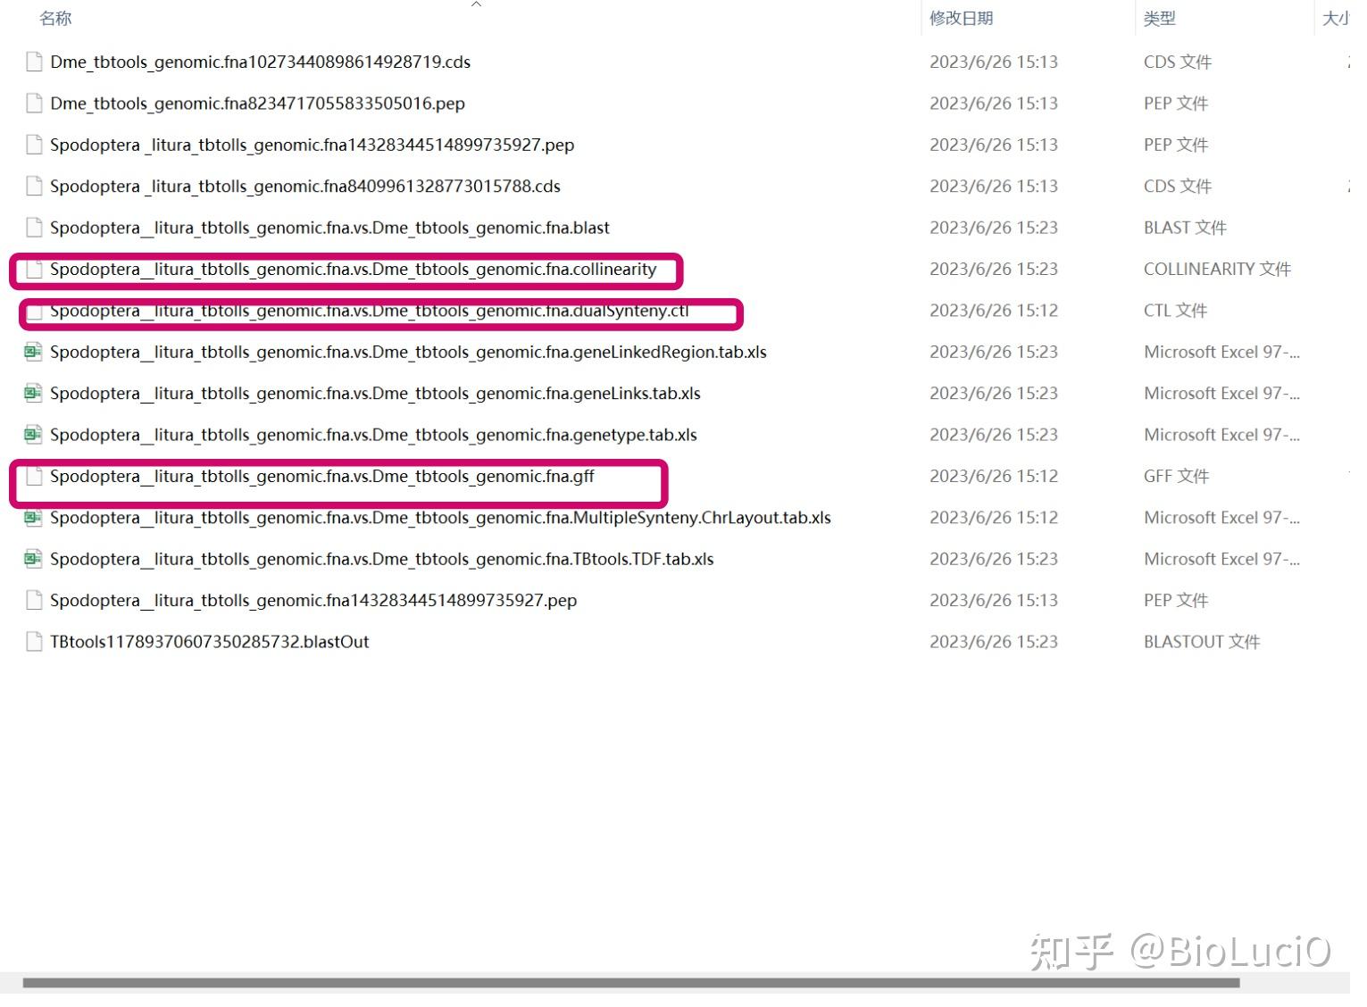Select the MultipleSynteny.ChrLayout.tab.xls file name
The width and height of the screenshot is (1367, 1007).
440,518
